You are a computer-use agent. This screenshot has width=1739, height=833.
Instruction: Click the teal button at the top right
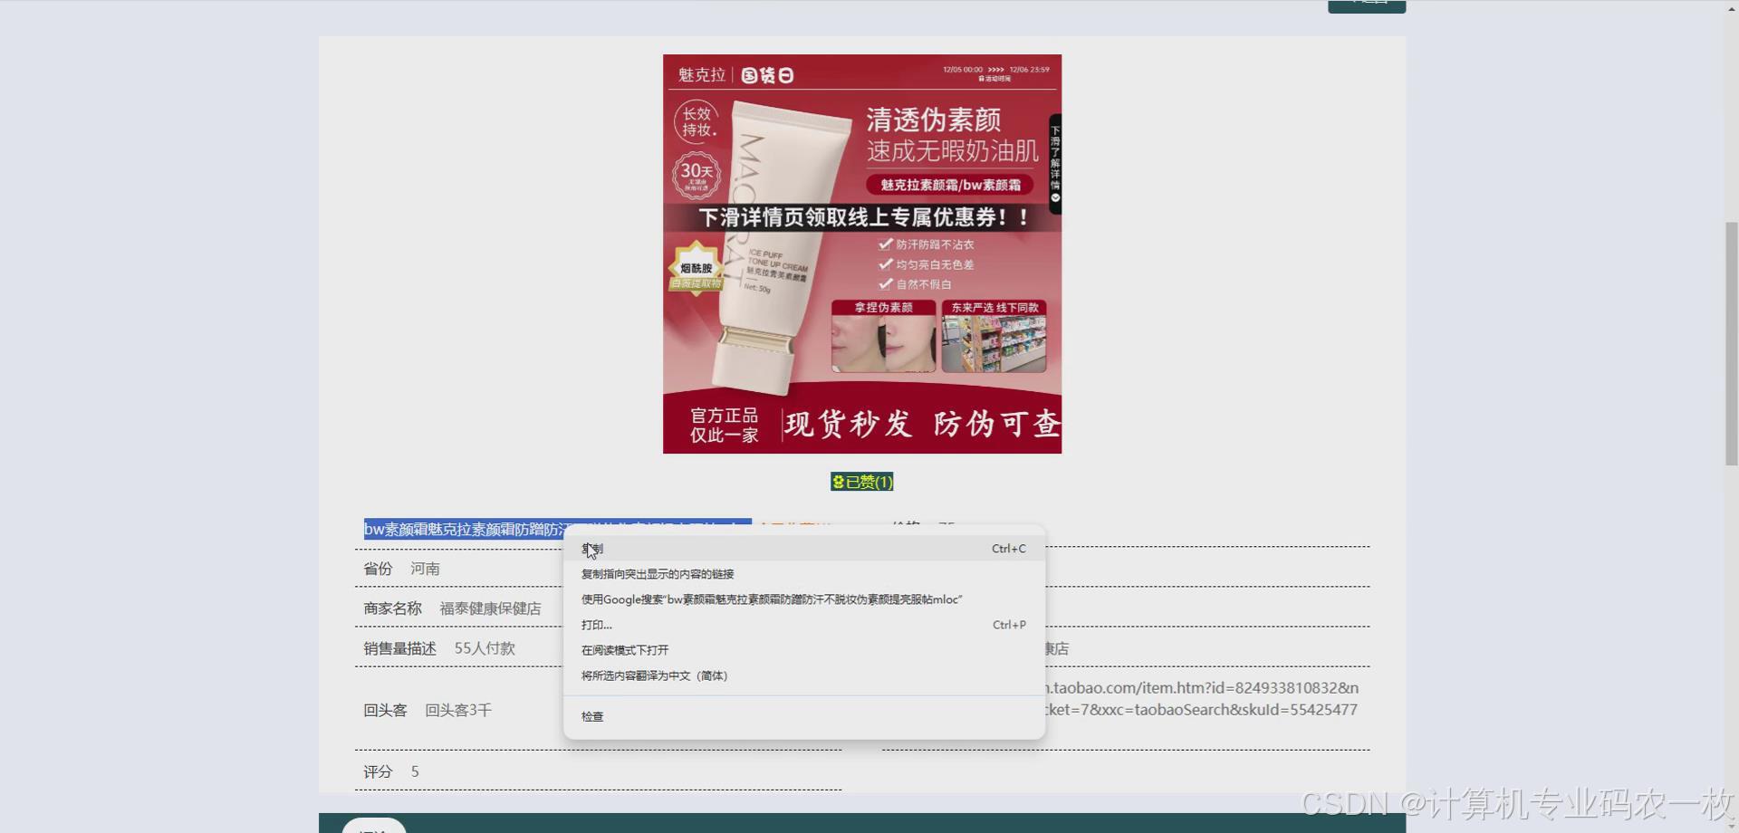tap(1366, 4)
